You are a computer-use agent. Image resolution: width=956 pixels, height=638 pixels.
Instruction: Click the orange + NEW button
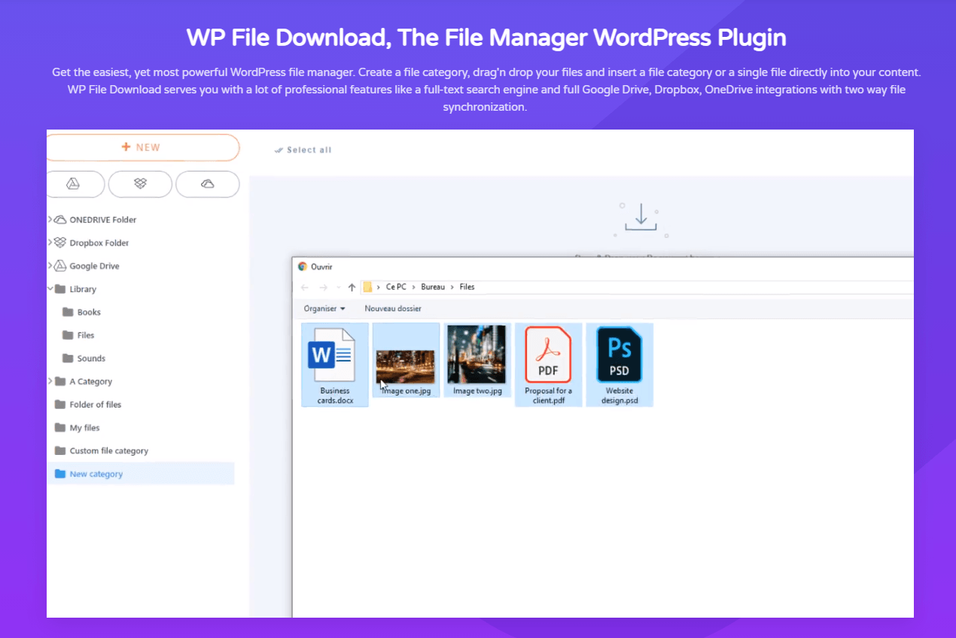click(x=142, y=148)
